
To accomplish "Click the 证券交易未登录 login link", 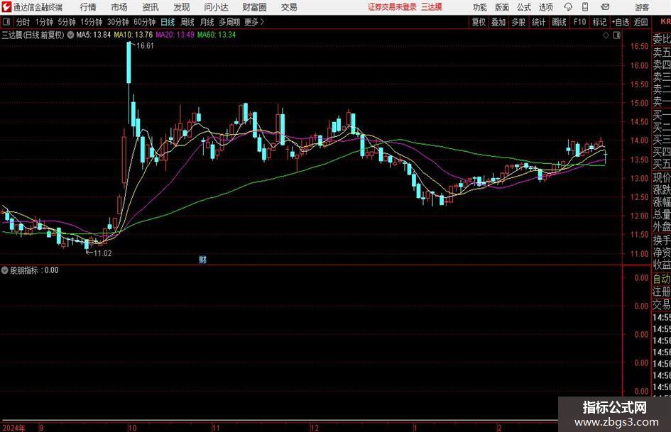I will [x=392, y=7].
